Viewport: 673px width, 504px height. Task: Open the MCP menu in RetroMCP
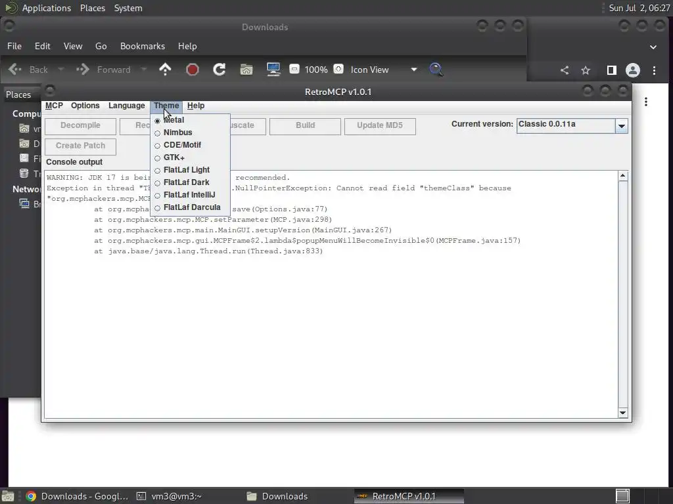54,106
